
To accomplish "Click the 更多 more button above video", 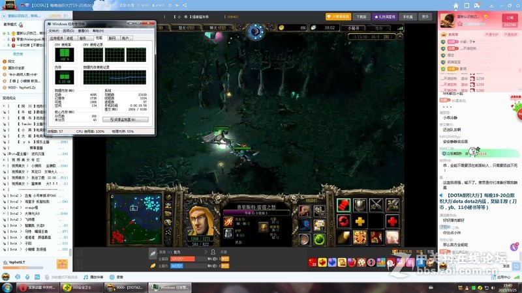I will click(425, 17).
